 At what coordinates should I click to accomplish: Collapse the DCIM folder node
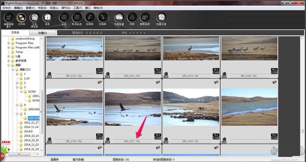click(x=21, y=92)
